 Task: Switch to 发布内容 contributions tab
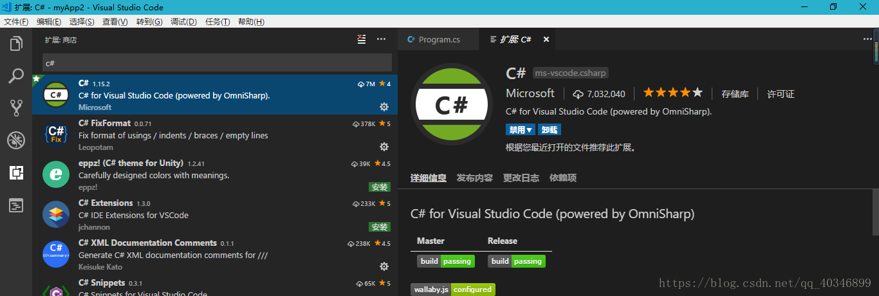click(x=475, y=178)
